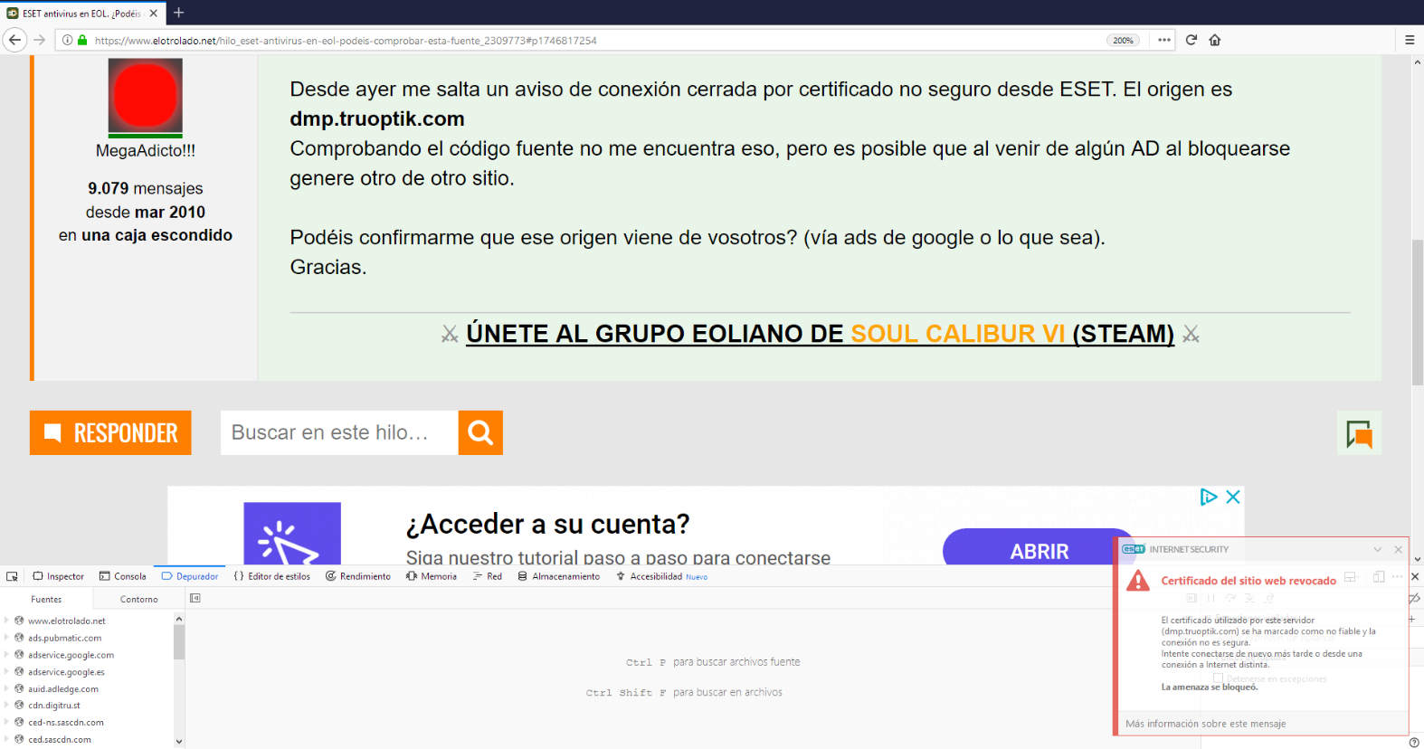Viewport: 1424px width, 749px height.
Task: Click the orange RESPONDER button
Action: (x=110, y=432)
